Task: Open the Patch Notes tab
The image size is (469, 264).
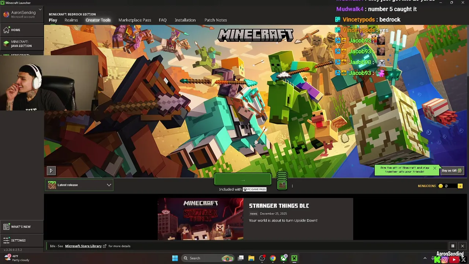Action: (x=215, y=20)
